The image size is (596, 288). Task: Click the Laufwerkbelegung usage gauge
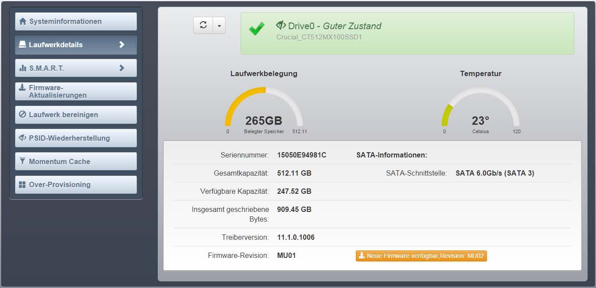[264, 107]
